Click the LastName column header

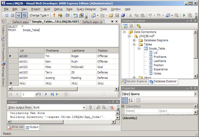[x=84, y=51]
